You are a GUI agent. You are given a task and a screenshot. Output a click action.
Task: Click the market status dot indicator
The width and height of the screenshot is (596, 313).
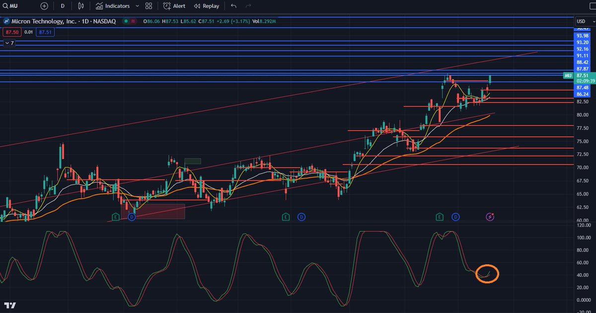click(x=127, y=21)
